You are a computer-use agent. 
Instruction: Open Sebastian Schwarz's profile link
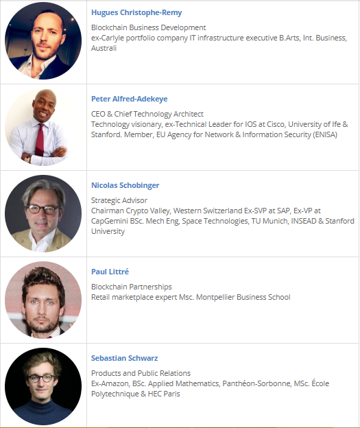(x=125, y=358)
